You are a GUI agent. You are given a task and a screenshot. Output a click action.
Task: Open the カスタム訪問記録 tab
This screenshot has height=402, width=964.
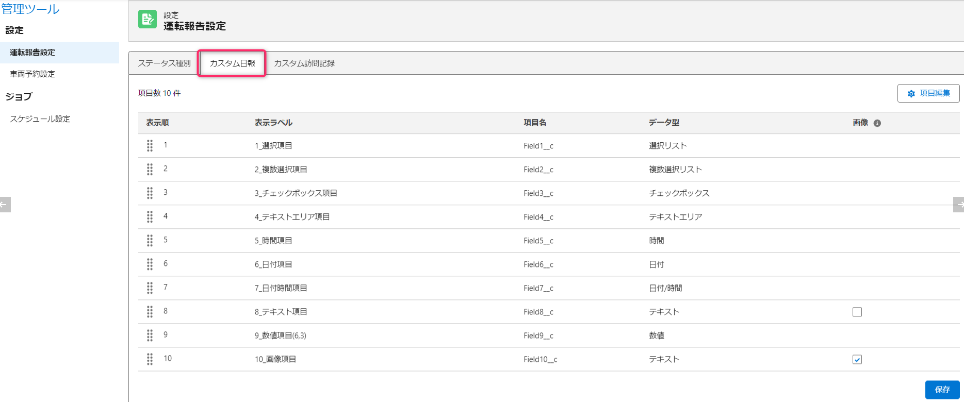pos(304,63)
